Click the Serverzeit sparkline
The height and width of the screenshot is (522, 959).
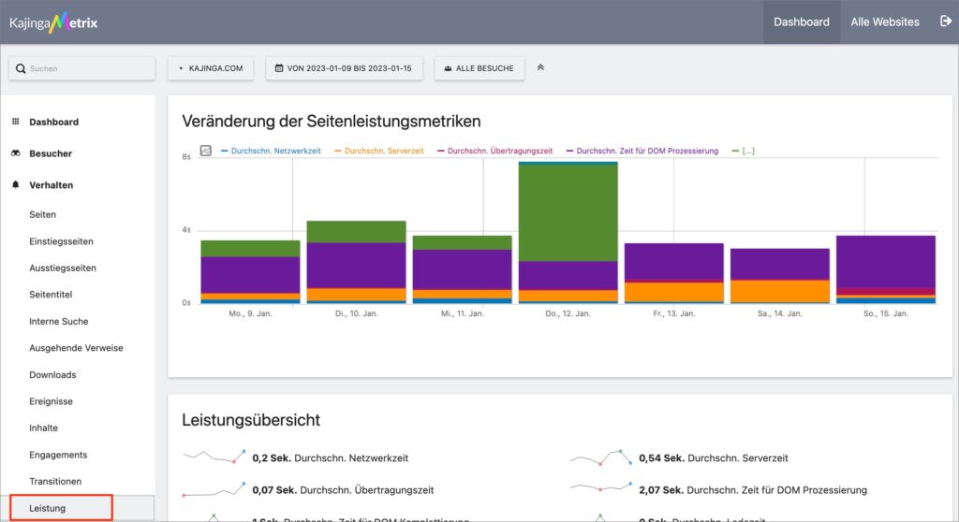(600, 457)
